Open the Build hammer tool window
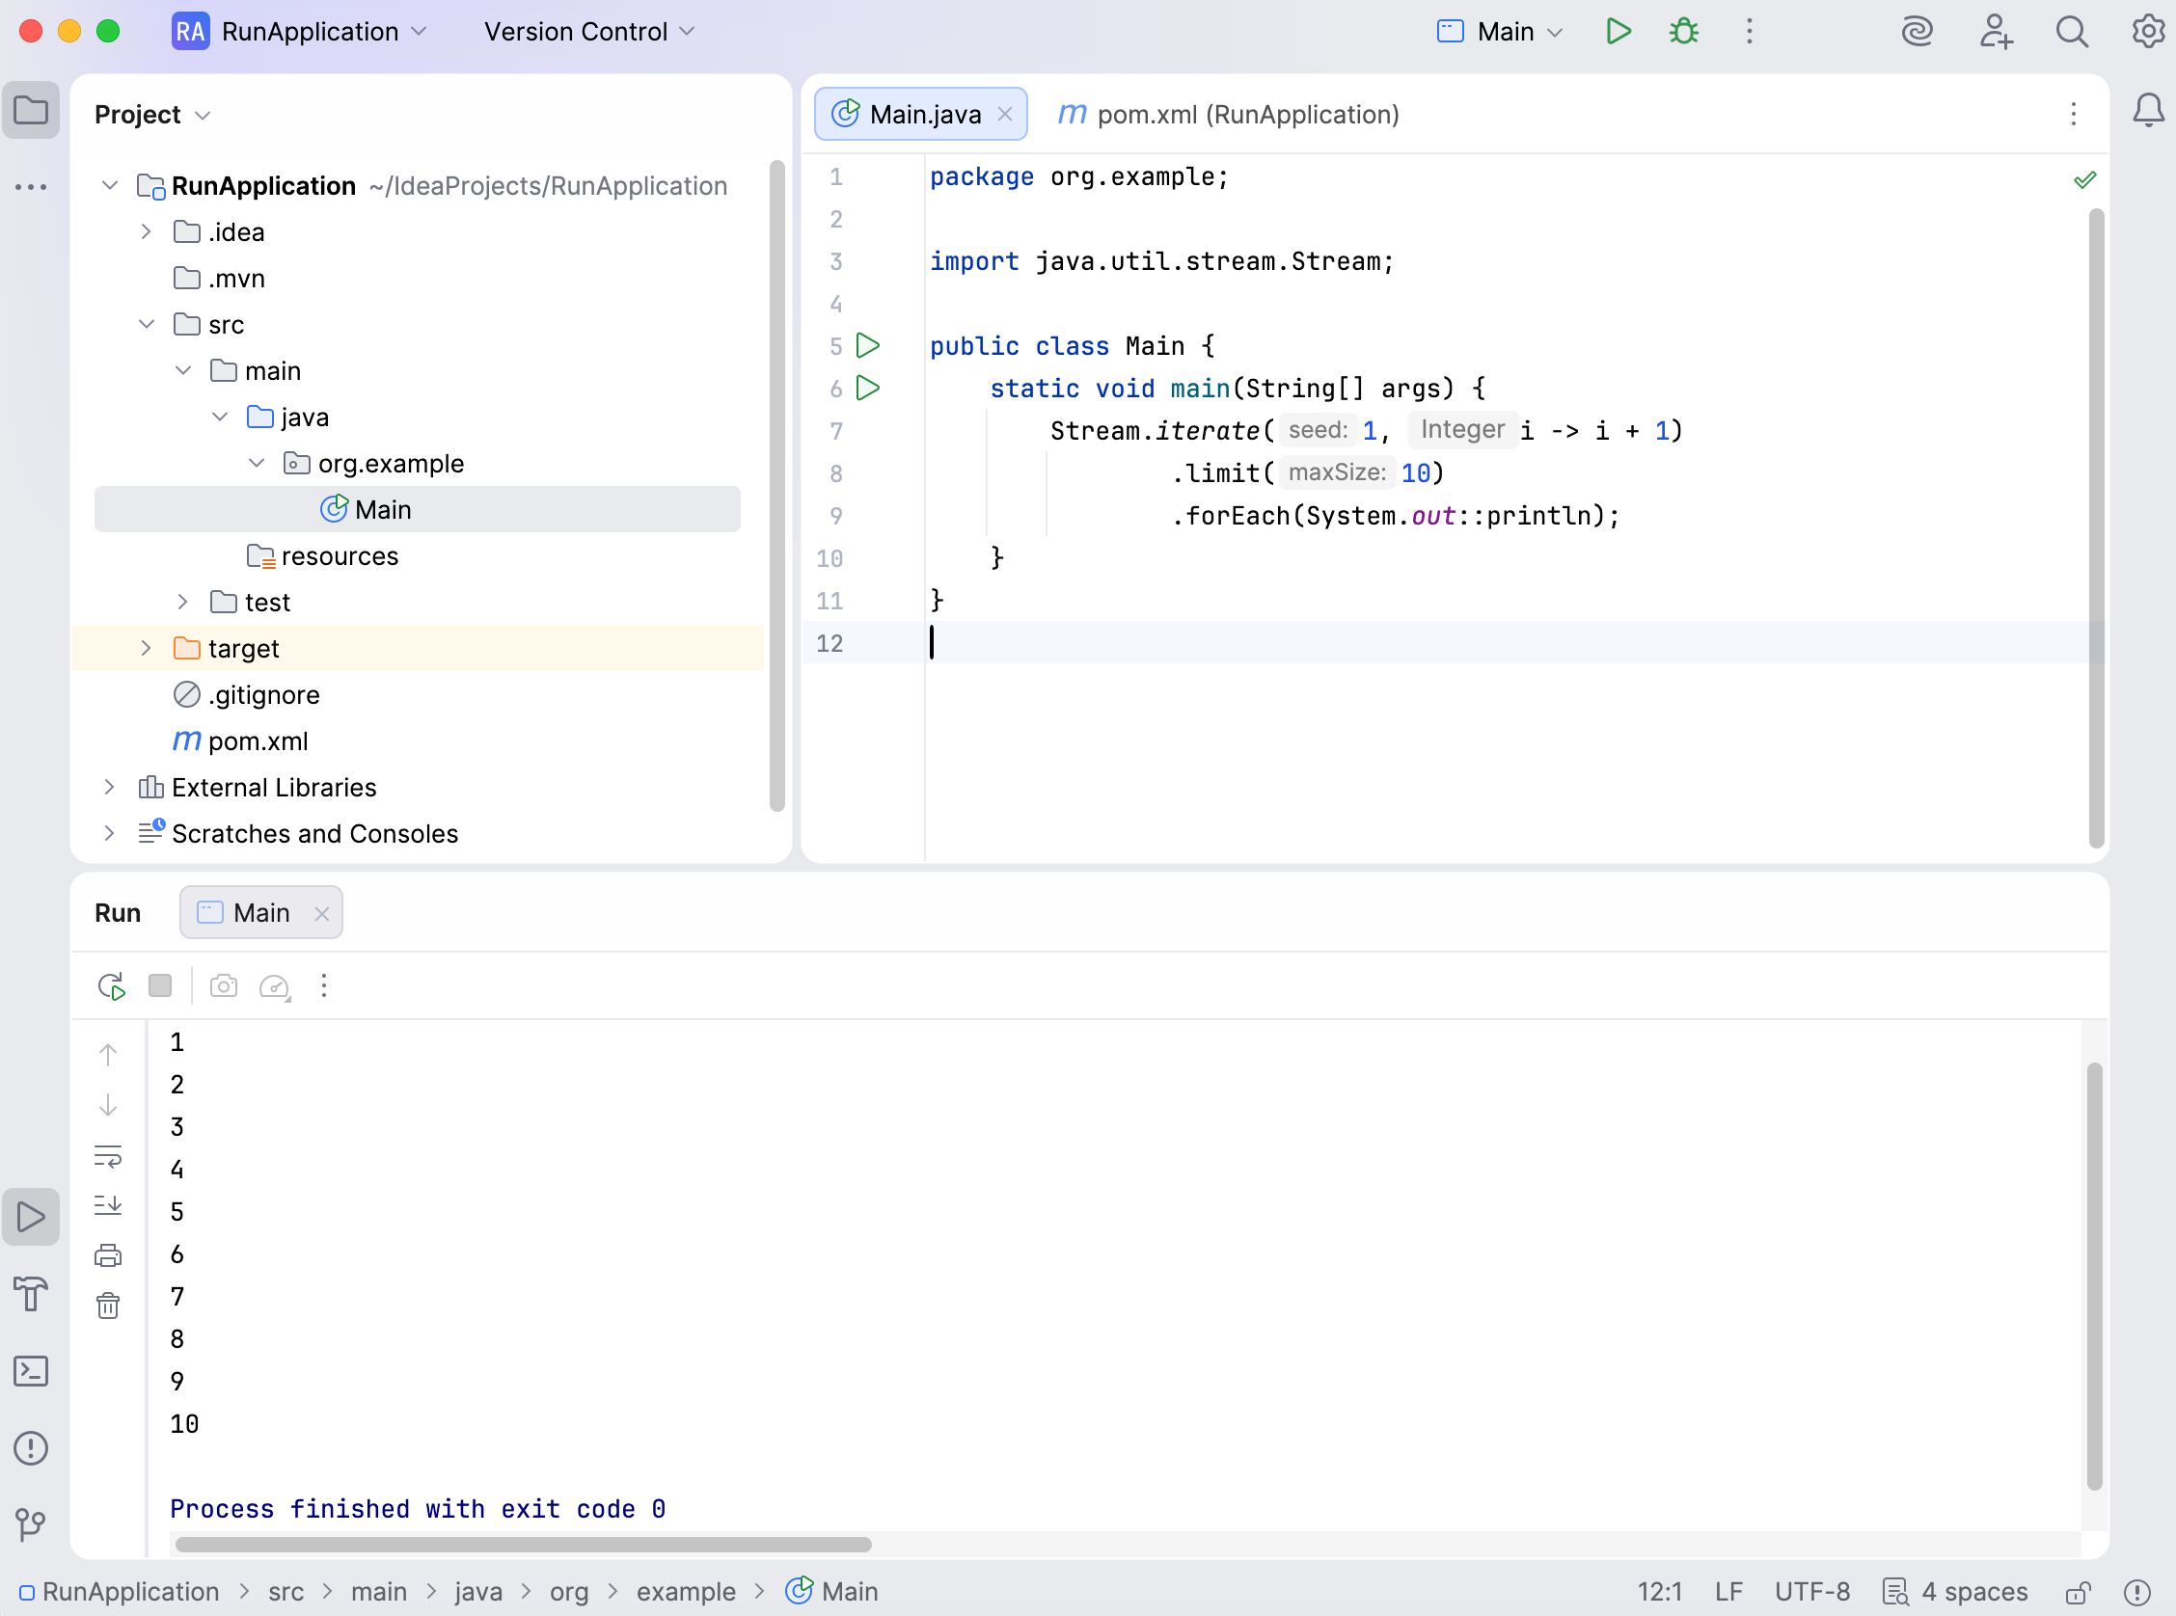 point(30,1294)
